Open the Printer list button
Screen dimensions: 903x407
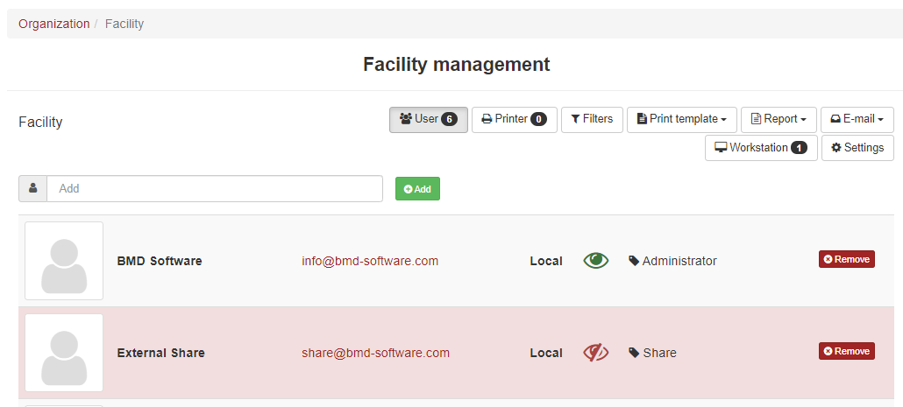515,120
